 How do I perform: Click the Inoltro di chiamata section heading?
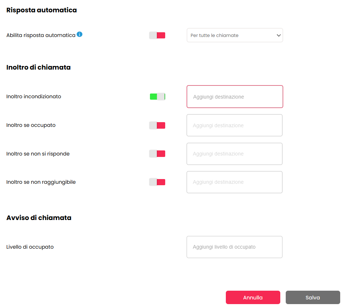coord(38,67)
